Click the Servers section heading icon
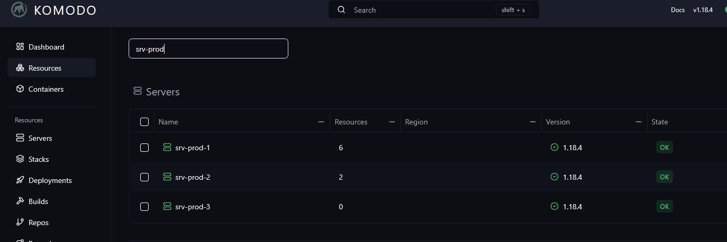727x242 pixels. (138, 91)
